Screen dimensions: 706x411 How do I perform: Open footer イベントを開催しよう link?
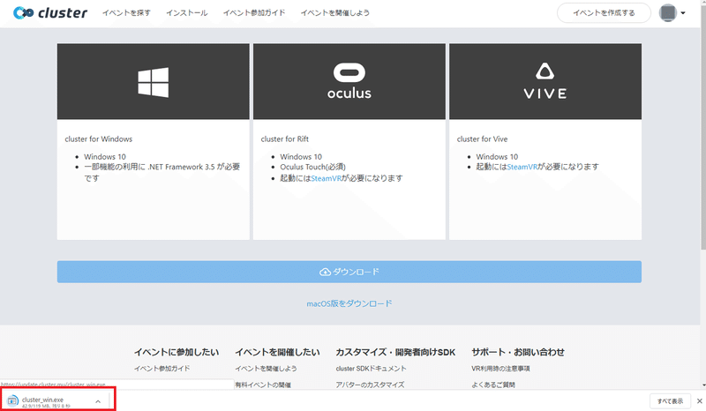[267, 369]
